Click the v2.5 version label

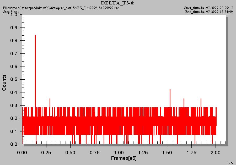229,163
